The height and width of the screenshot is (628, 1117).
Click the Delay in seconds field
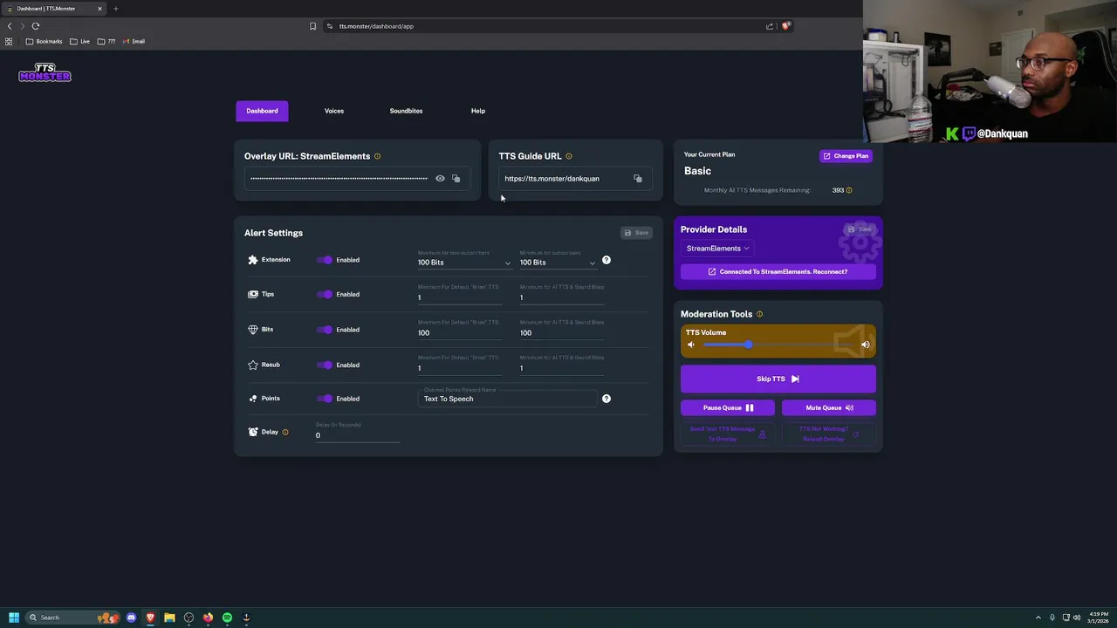(358, 435)
